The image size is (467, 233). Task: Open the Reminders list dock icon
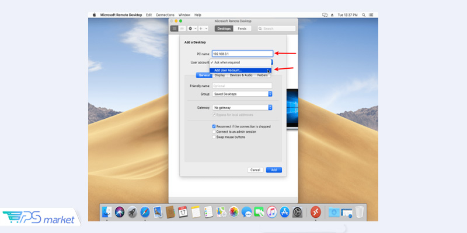pyautogui.click(x=208, y=212)
